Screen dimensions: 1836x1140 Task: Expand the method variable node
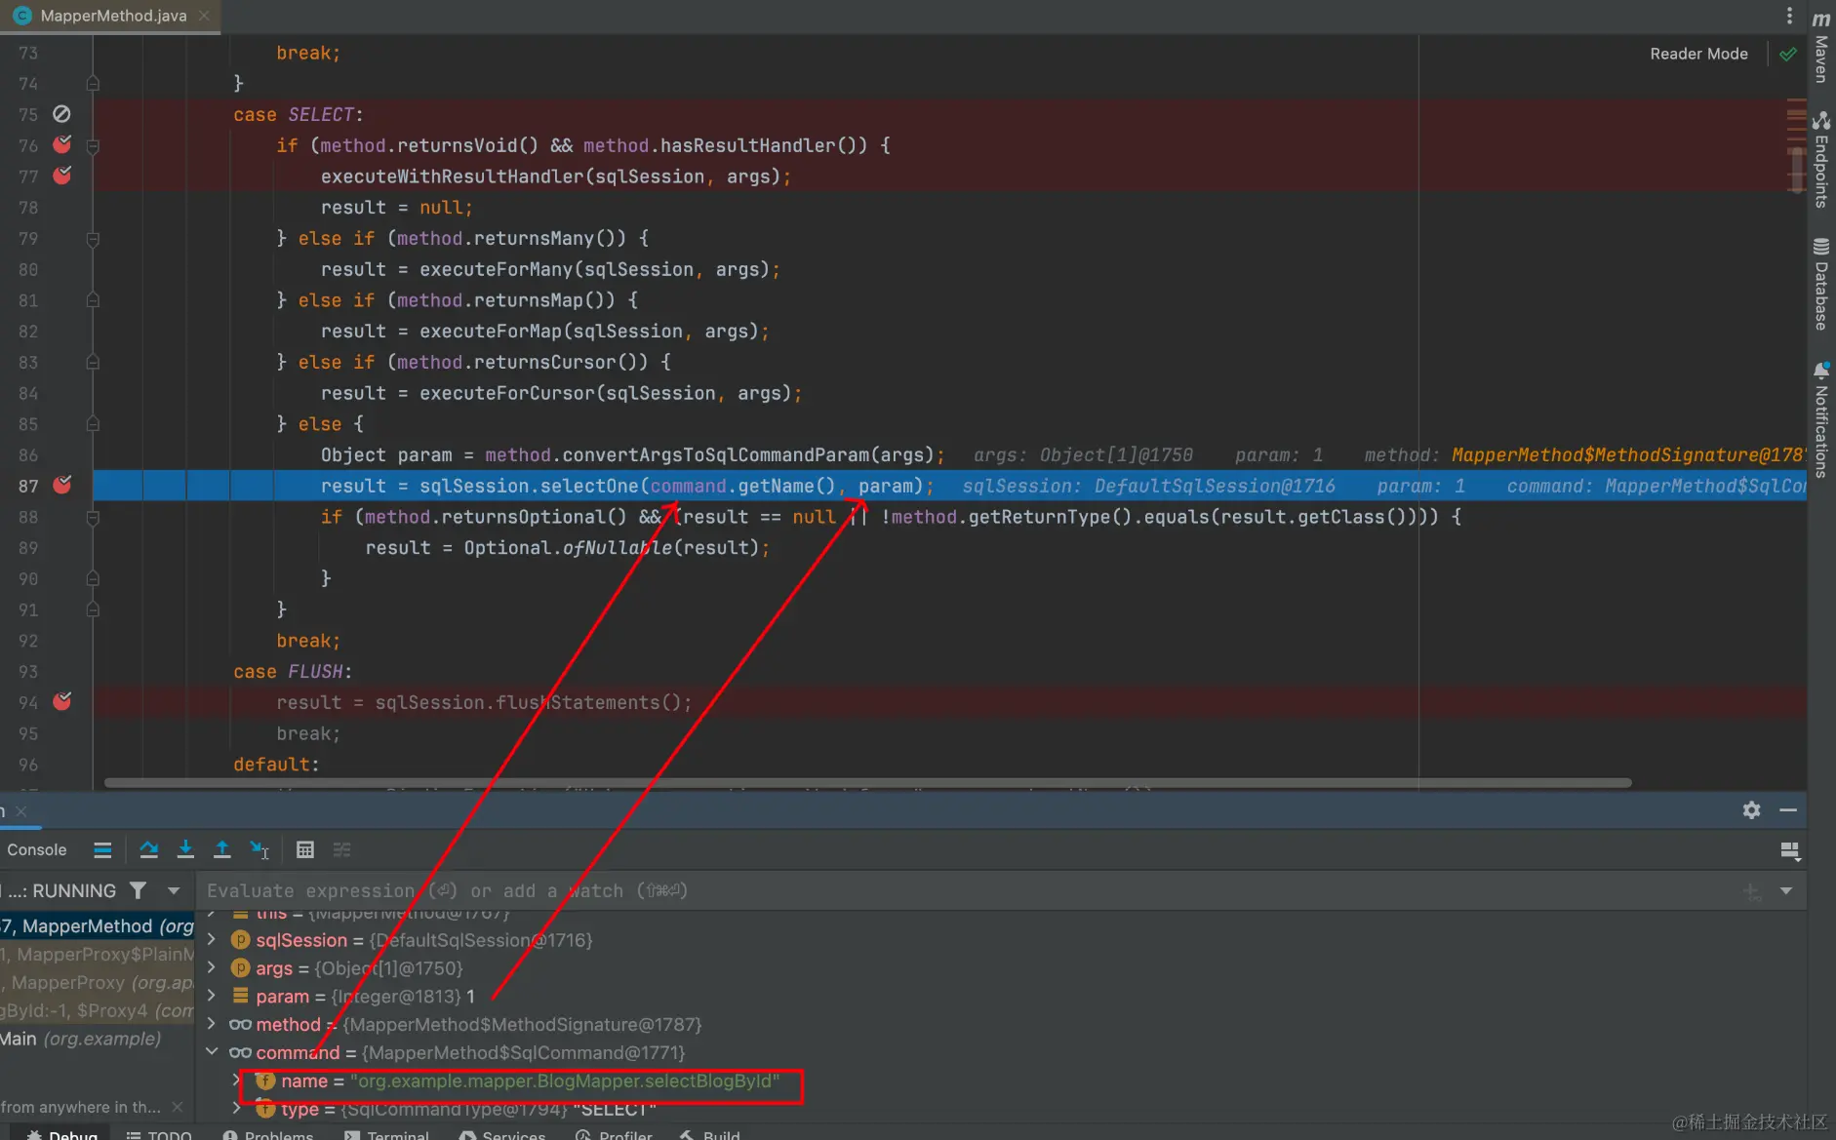pos(212,1025)
